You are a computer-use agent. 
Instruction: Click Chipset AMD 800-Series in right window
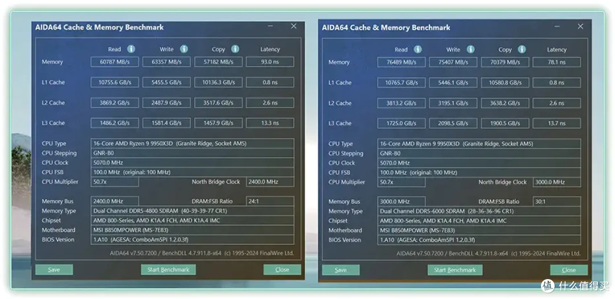[479, 220]
